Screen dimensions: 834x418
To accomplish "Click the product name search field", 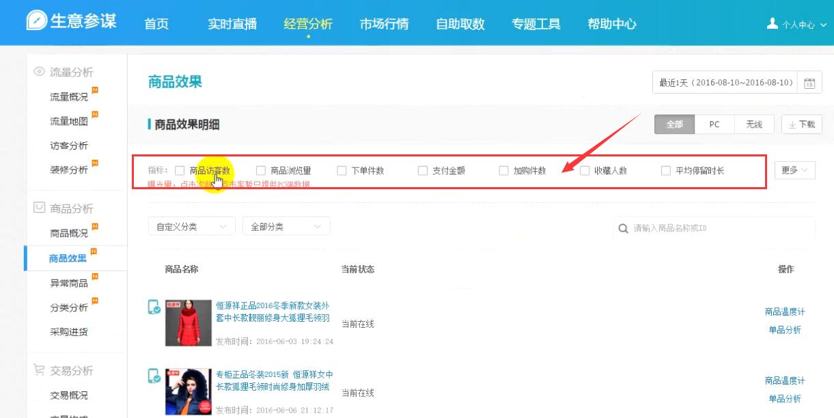I will click(x=721, y=228).
